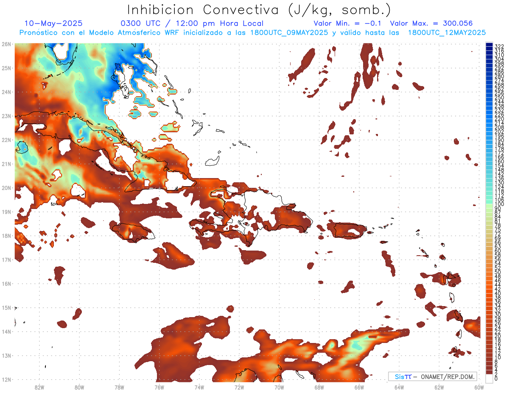Click the "19N" latitude label

(x=6, y=212)
